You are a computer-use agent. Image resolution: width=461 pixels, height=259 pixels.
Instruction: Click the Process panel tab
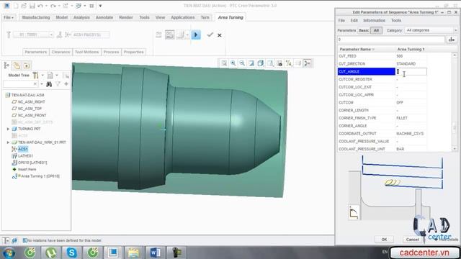[111, 52]
